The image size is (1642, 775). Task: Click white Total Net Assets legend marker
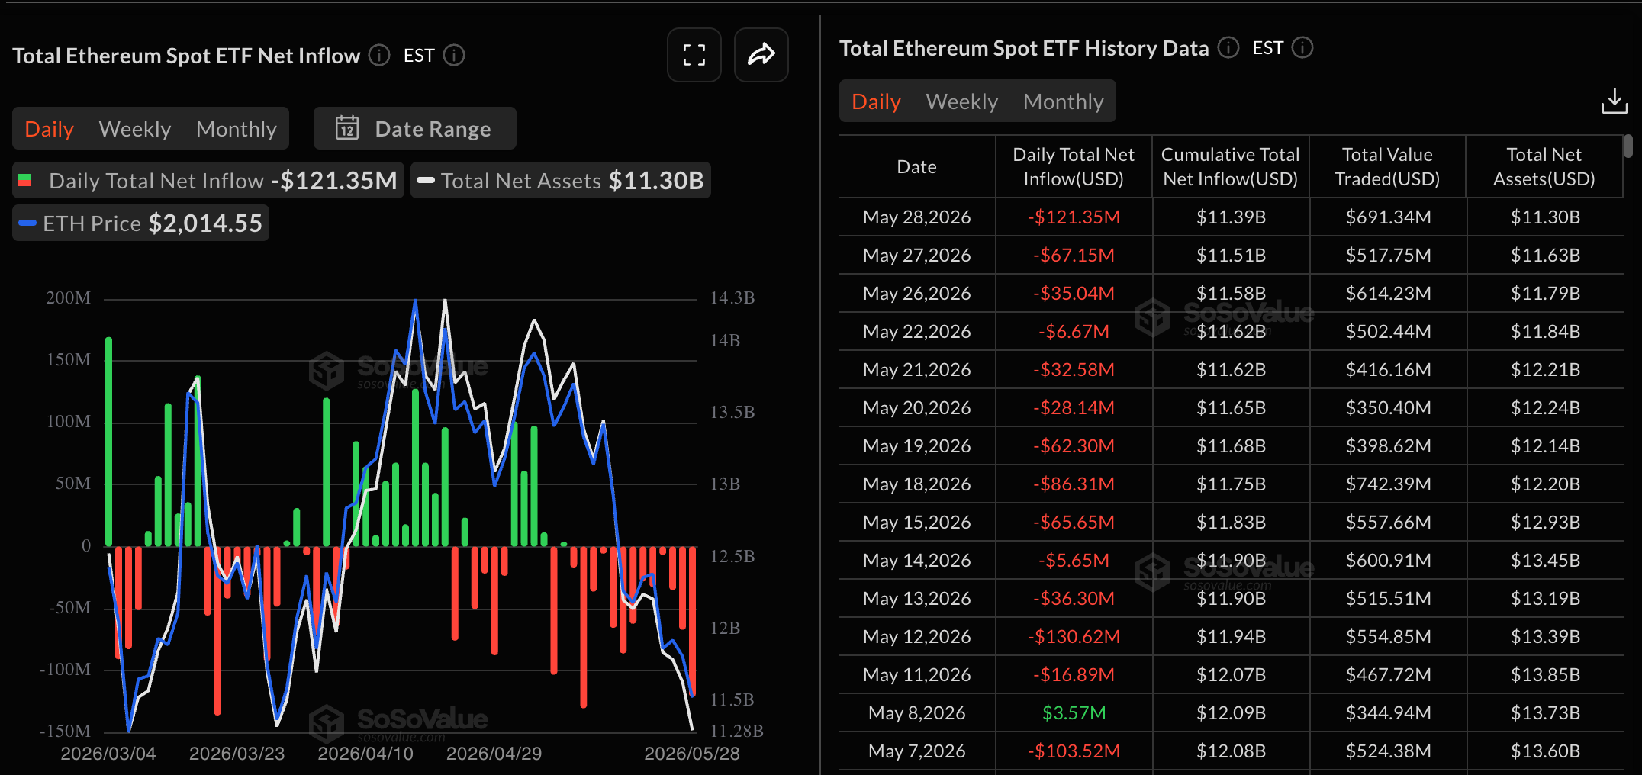[x=426, y=181]
